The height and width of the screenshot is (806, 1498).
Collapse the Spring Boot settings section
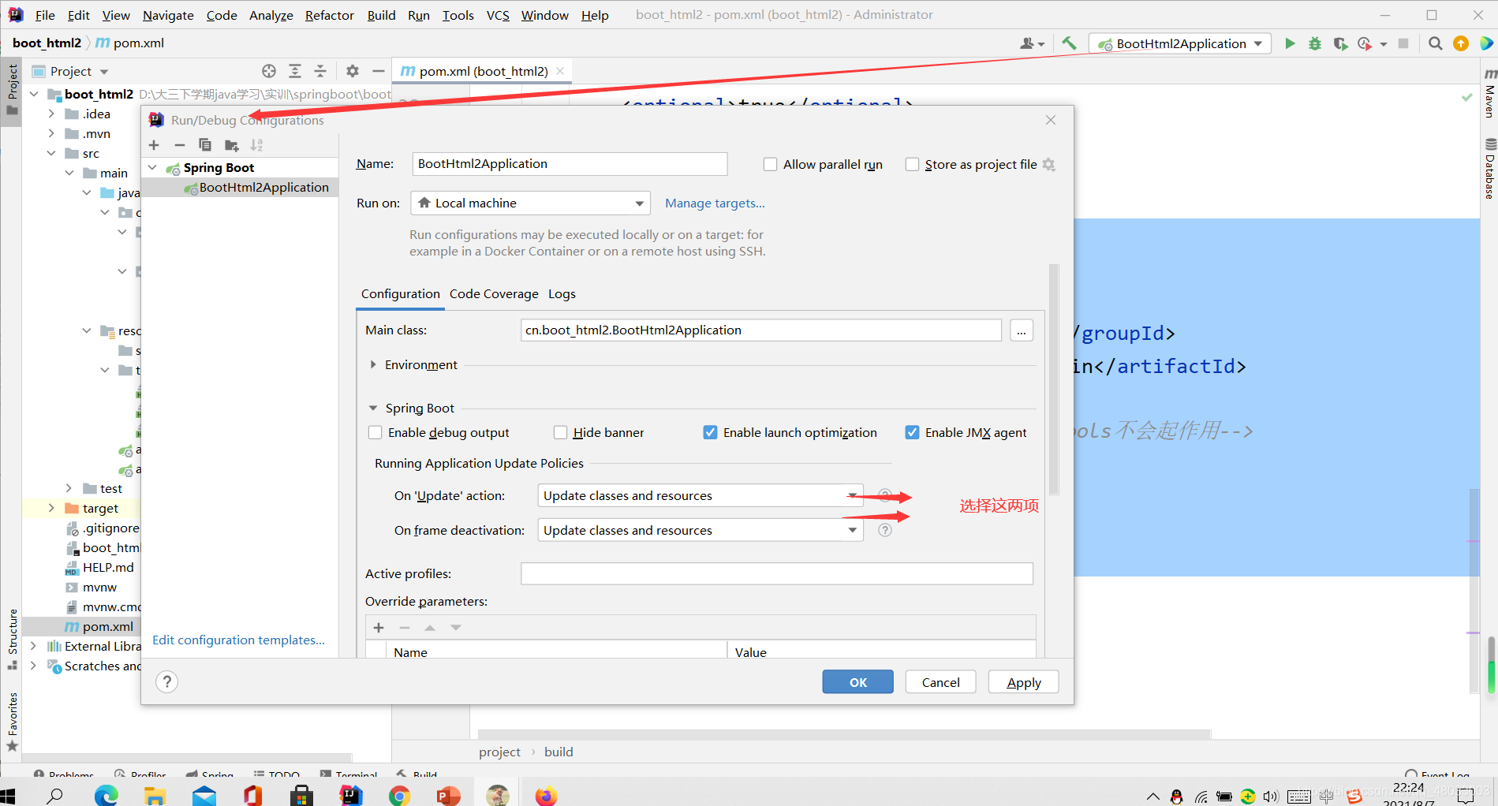[x=373, y=408]
